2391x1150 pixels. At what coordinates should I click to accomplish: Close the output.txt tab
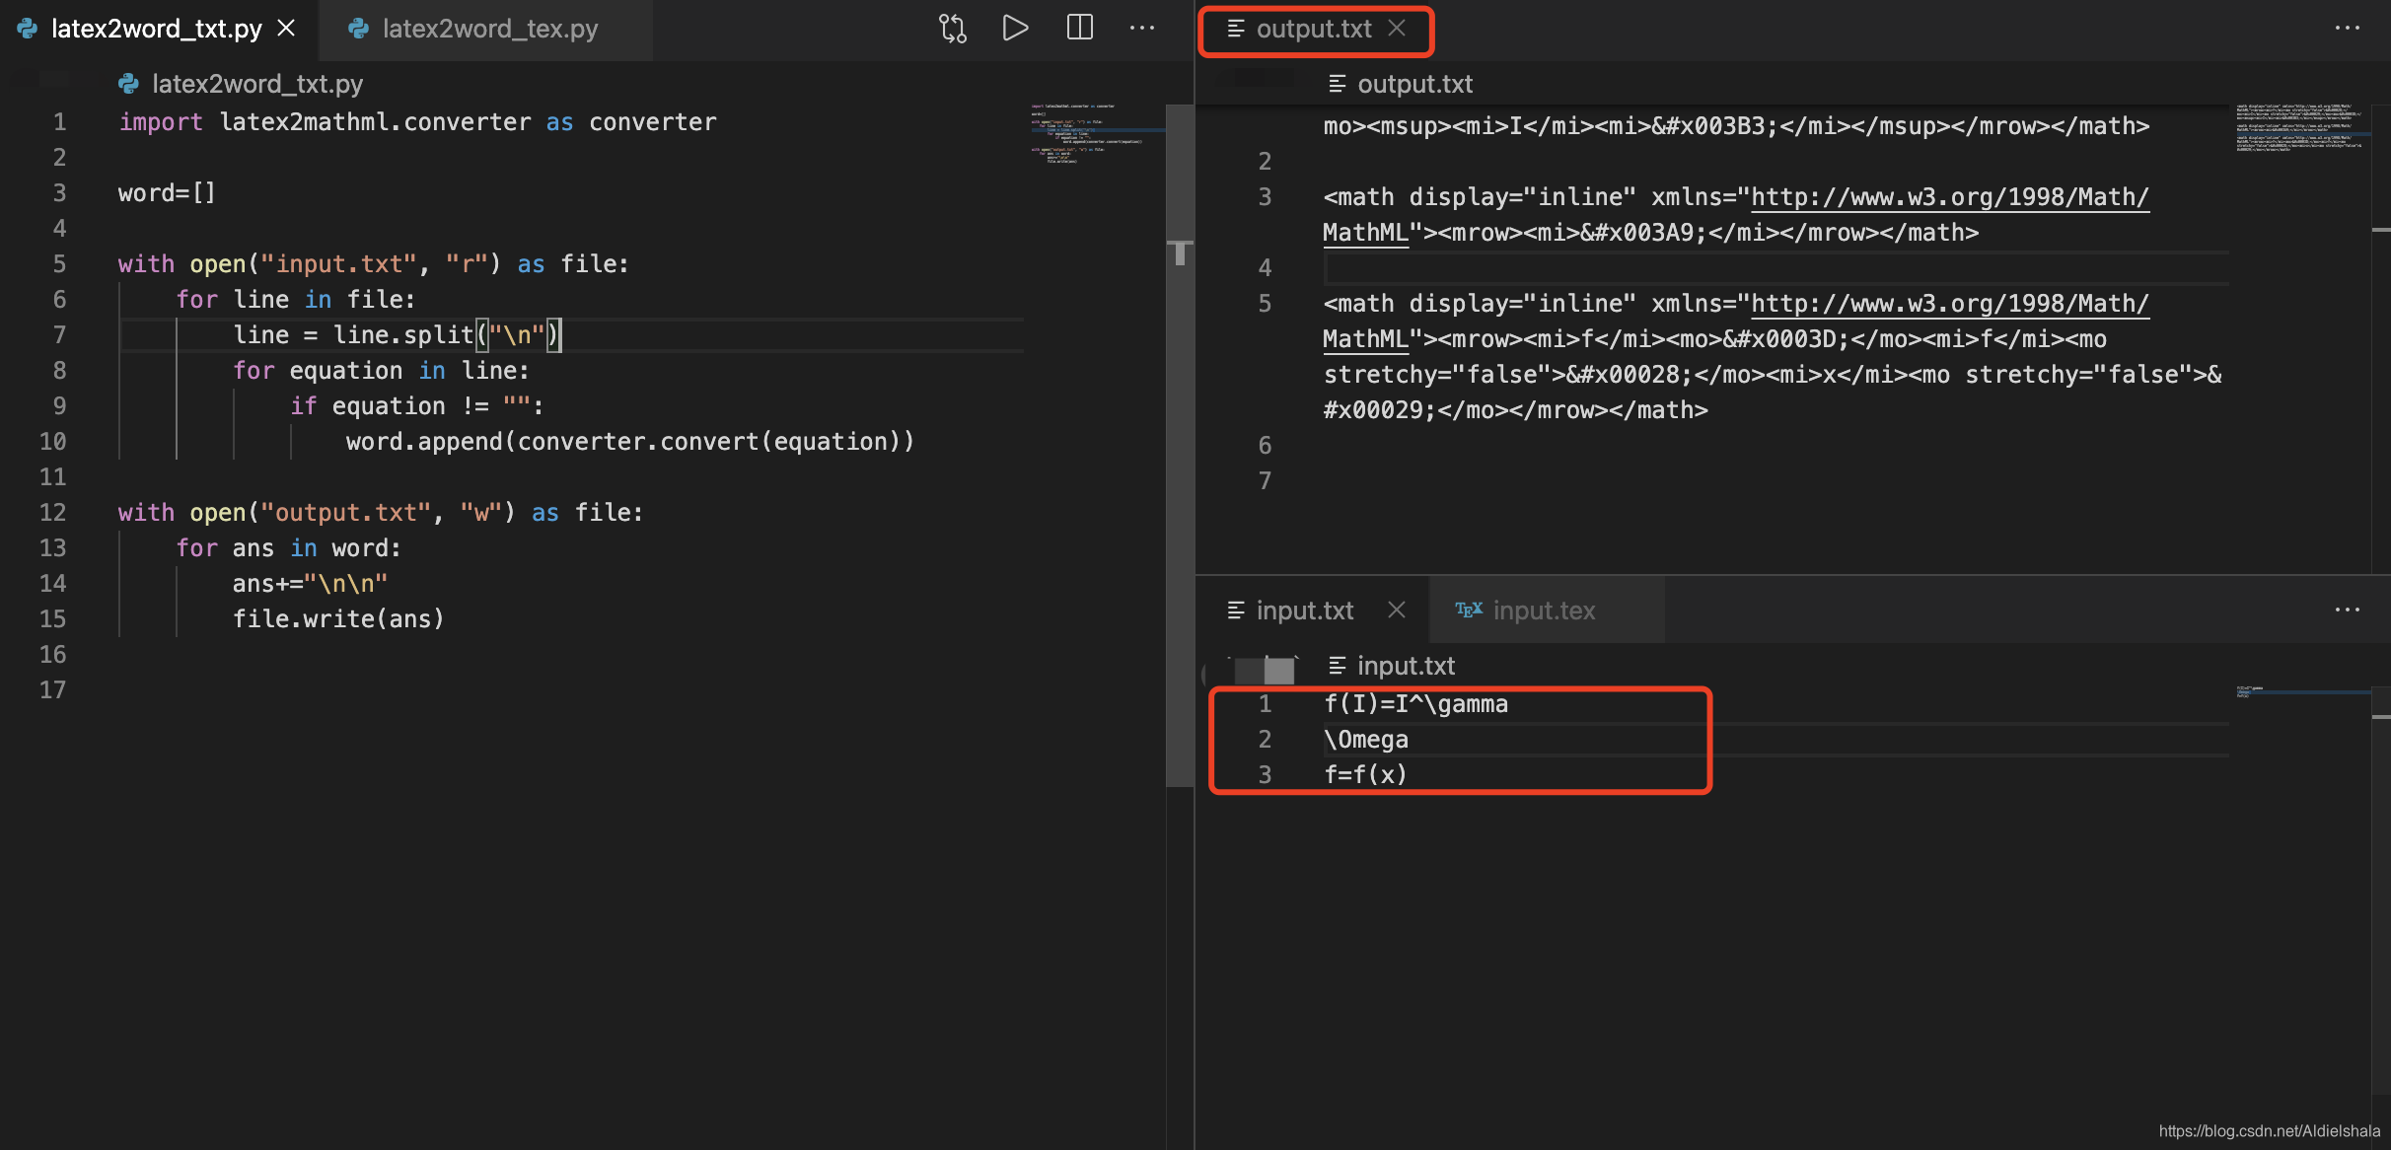tap(1397, 28)
